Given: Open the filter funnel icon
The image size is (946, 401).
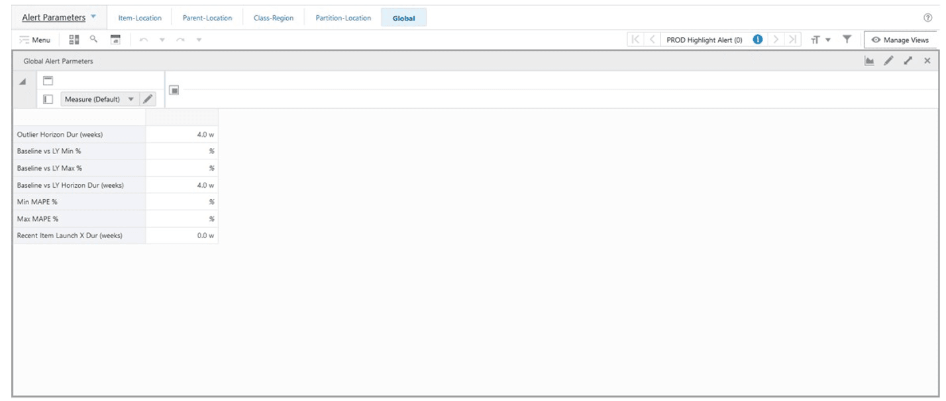Looking at the screenshot, I should point(847,40).
